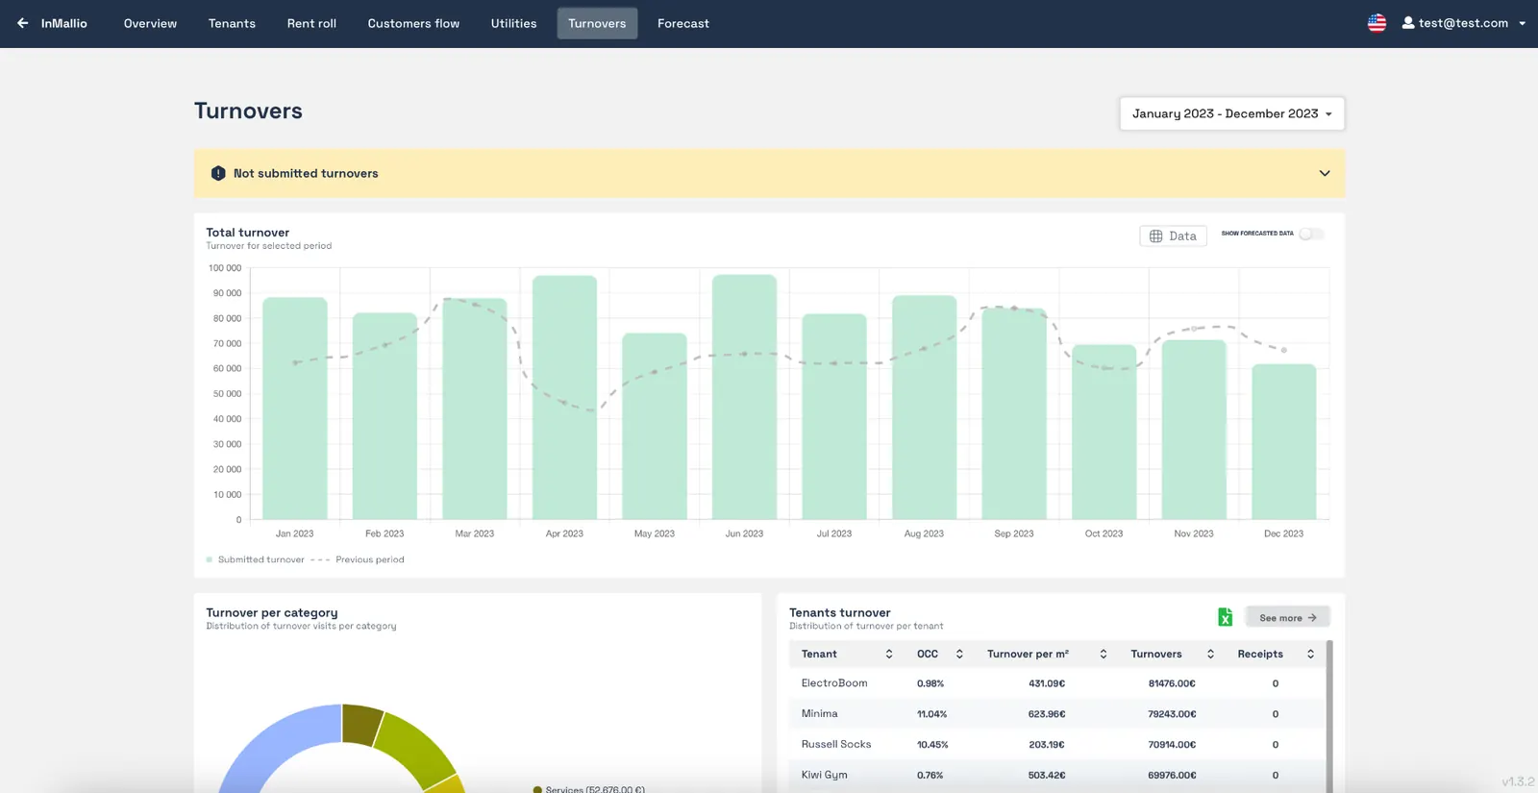Open the January 2023 - December 2023 date dropdown
Image resolution: width=1538 pixels, height=793 pixels.
(x=1231, y=113)
